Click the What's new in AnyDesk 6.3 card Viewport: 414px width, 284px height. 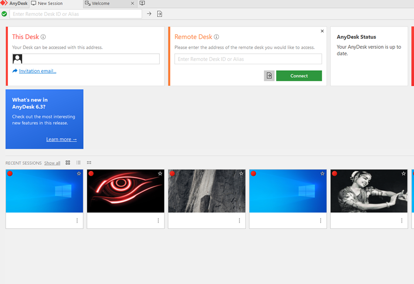pyautogui.click(x=44, y=119)
